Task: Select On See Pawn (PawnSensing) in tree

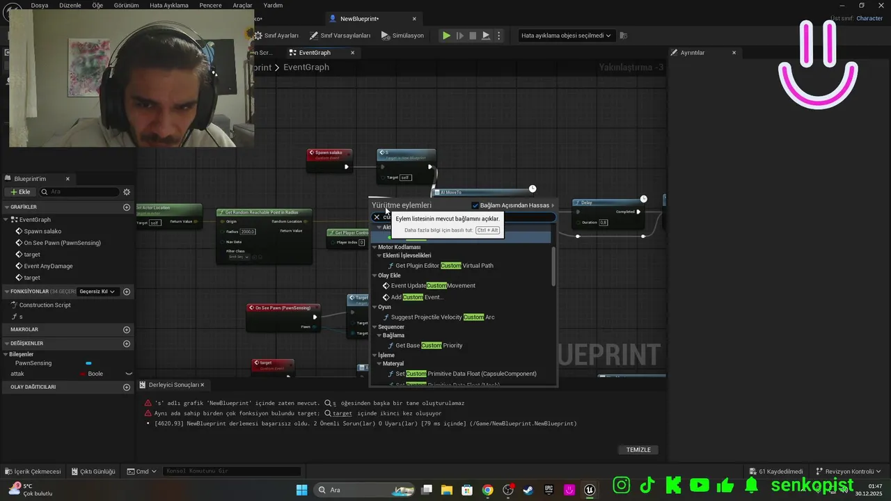Action: pos(62,243)
